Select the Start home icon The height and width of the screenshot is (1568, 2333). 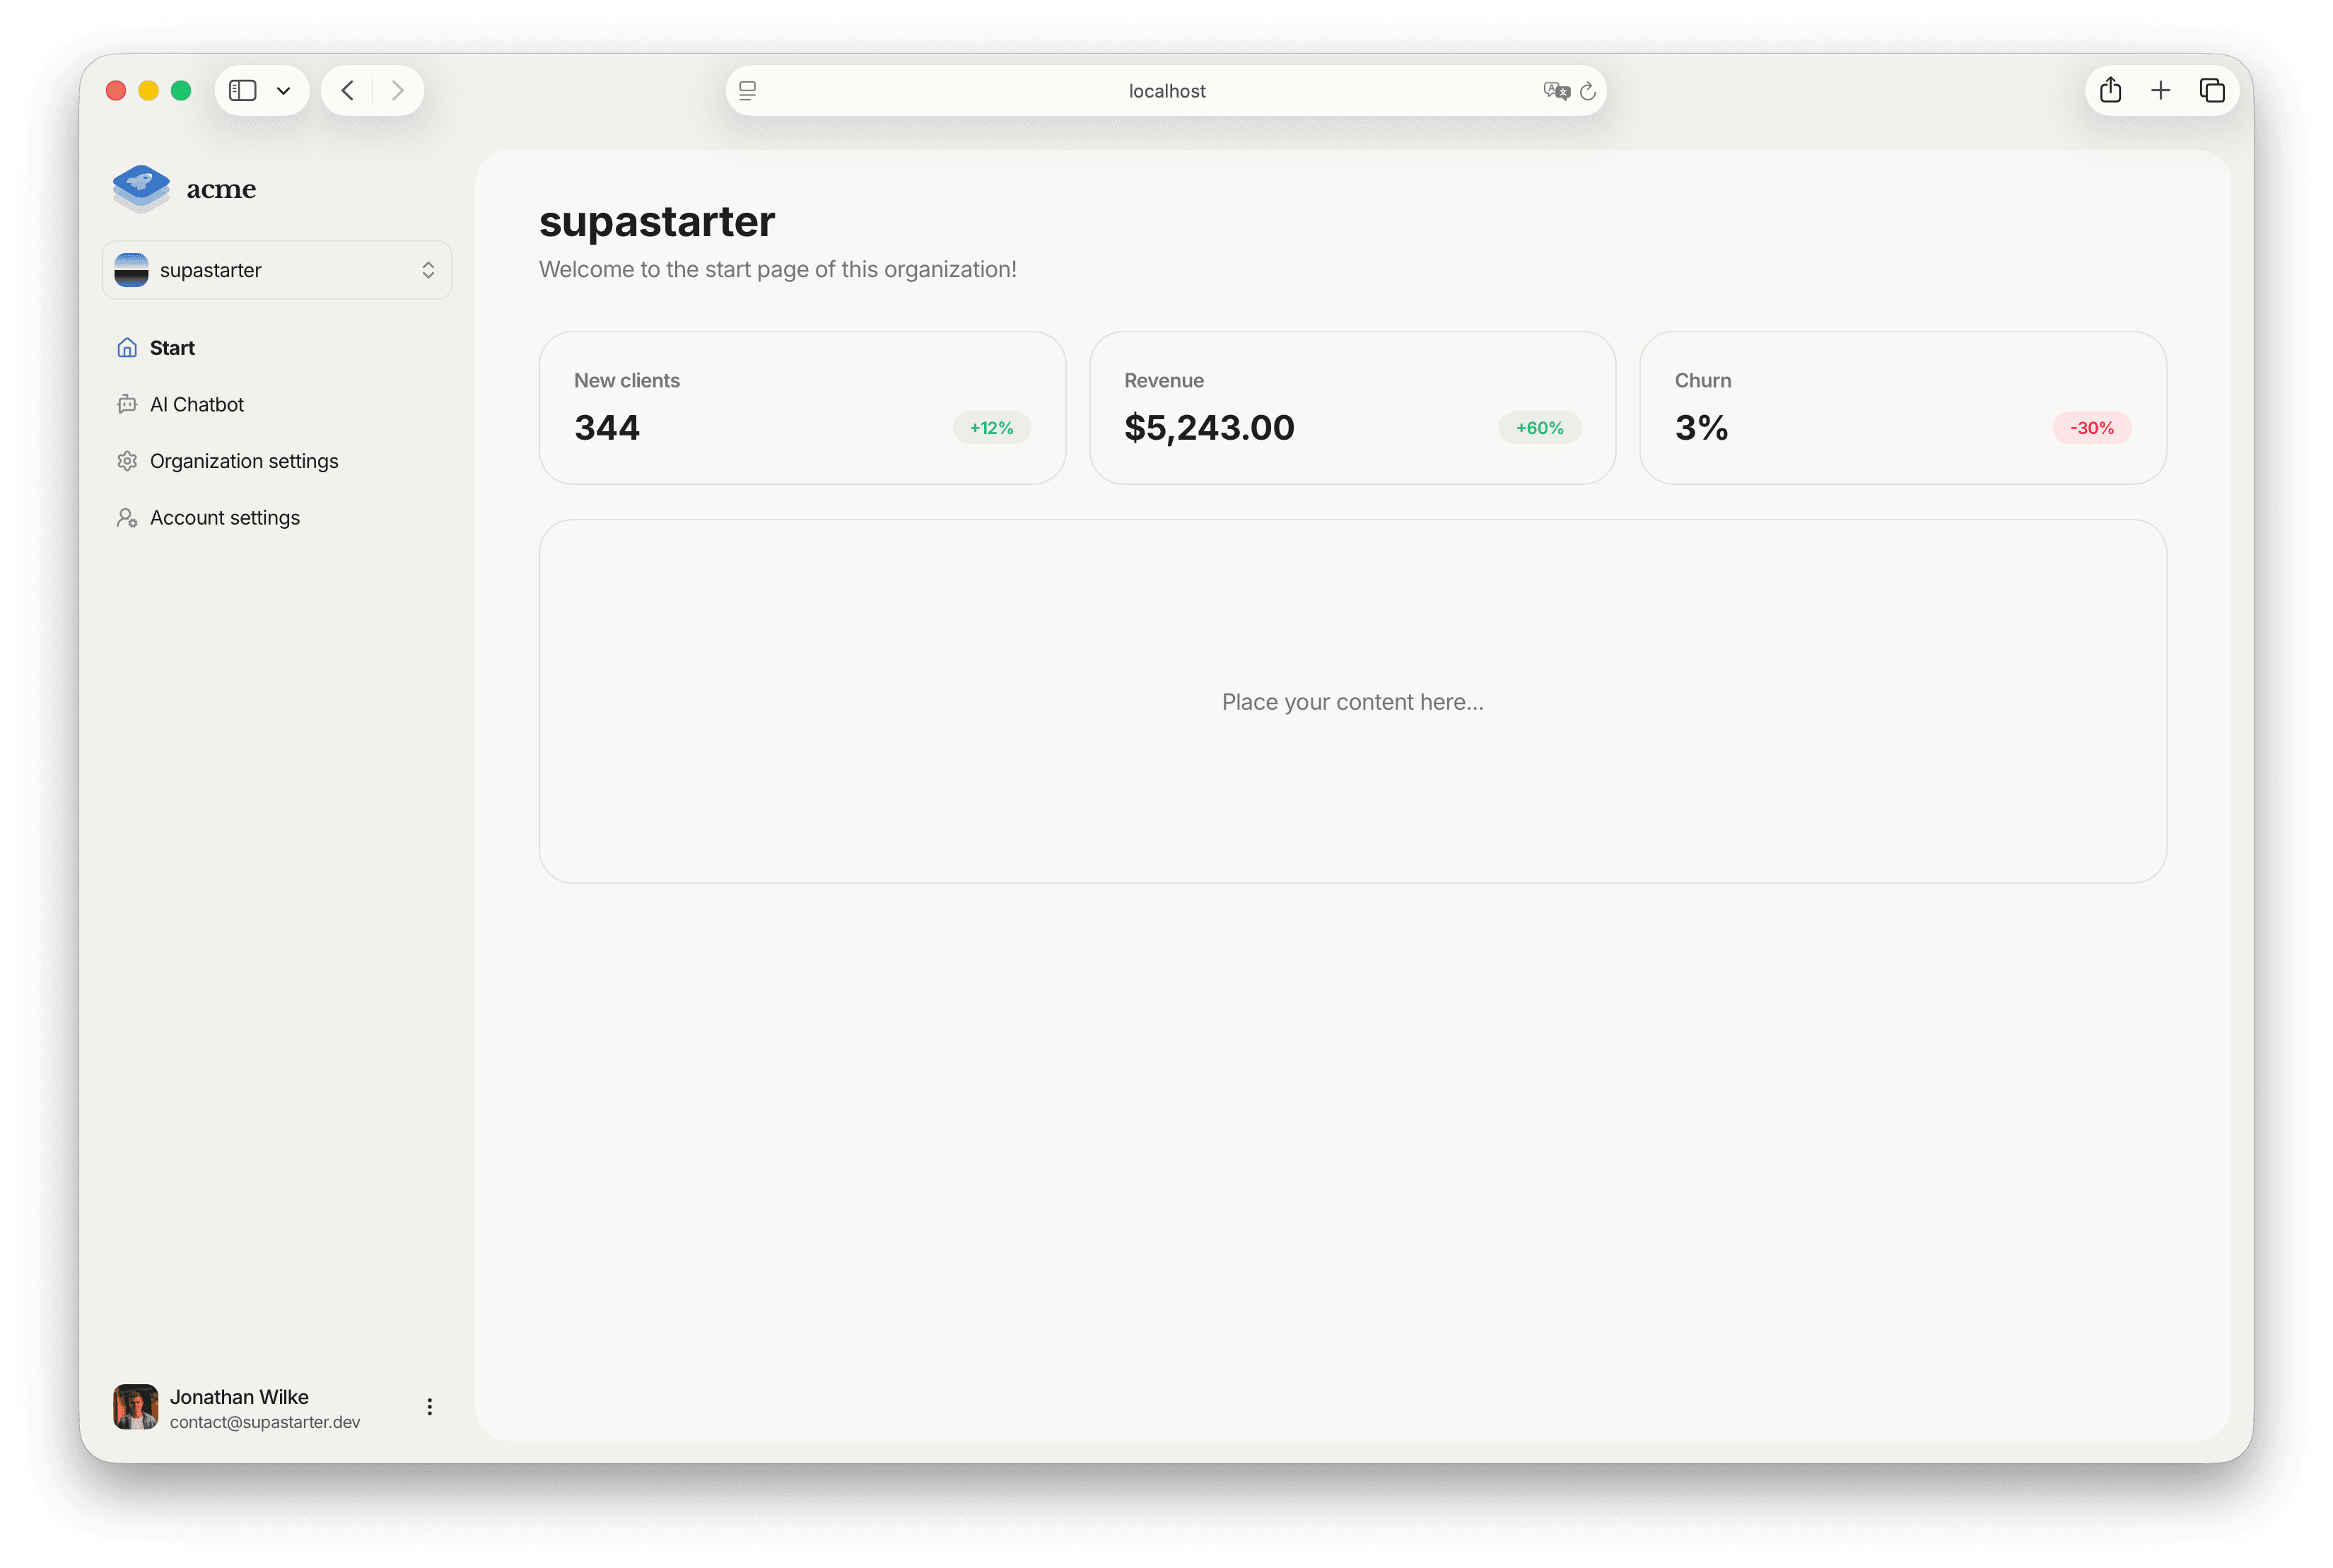(127, 347)
